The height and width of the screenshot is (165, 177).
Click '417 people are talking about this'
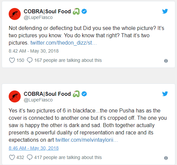coord(68,157)
